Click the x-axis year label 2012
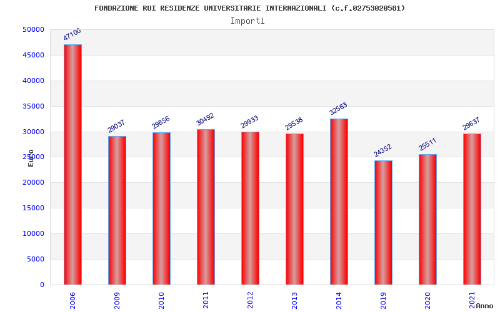 point(251,301)
